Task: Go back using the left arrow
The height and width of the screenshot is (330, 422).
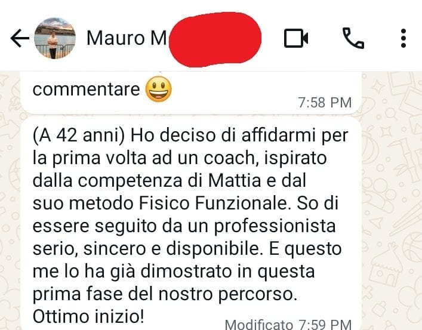Action: pos(20,38)
